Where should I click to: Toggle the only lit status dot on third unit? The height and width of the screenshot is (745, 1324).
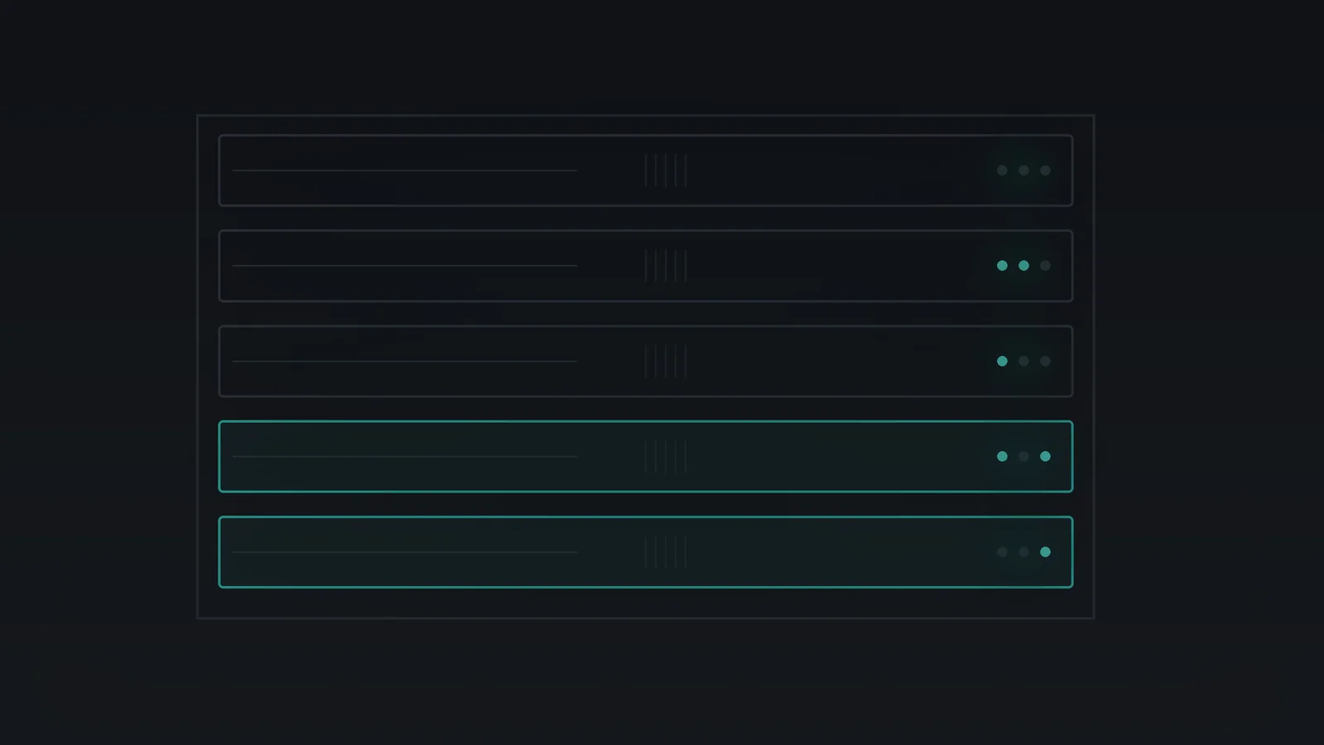click(1002, 361)
